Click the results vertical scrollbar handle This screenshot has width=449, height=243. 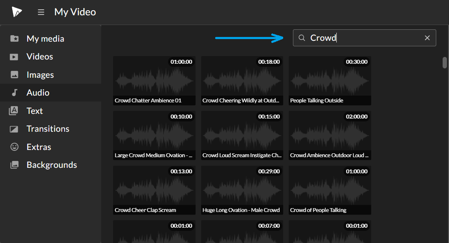pos(445,63)
